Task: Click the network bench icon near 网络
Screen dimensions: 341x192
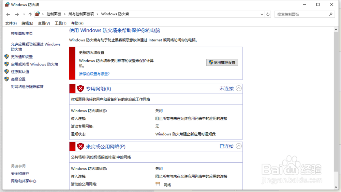Action: 158,184
